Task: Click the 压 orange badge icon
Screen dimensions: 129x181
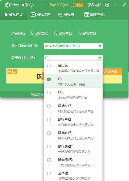Action: 15,71
